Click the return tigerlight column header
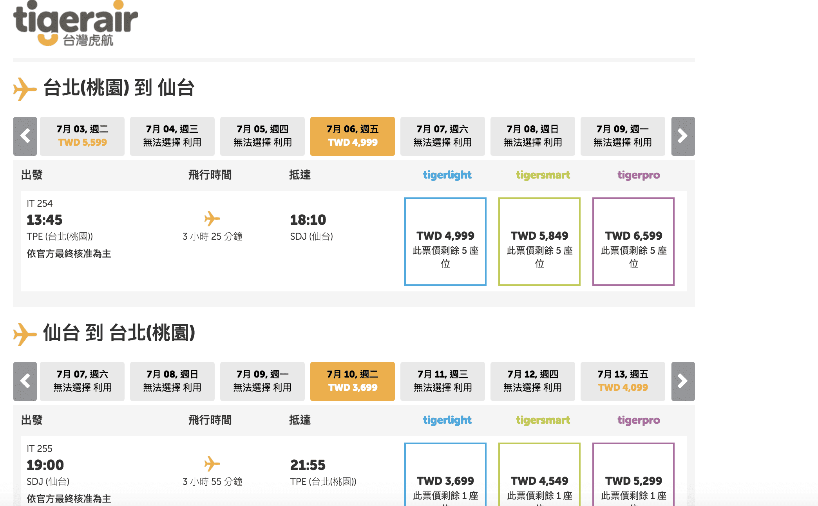This screenshot has height=506, width=818. click(x=447, y=420)
